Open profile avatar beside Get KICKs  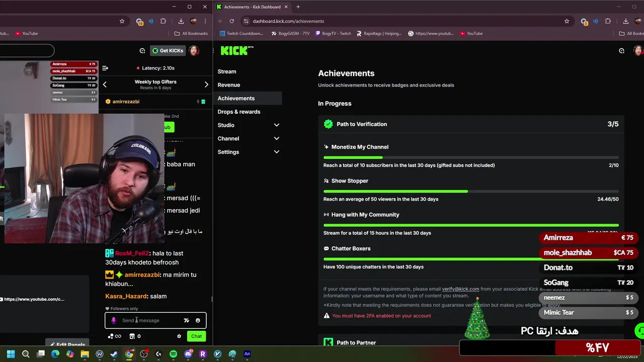tap(194, 51)
